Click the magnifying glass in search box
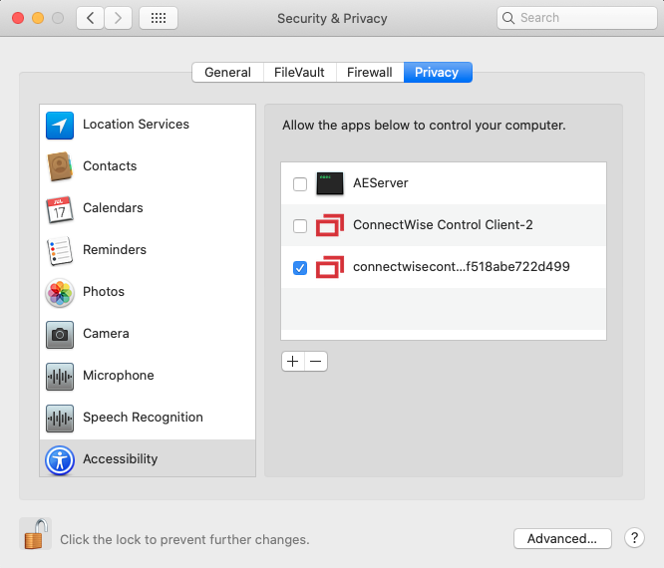664x568 pixels. point(508,18)
